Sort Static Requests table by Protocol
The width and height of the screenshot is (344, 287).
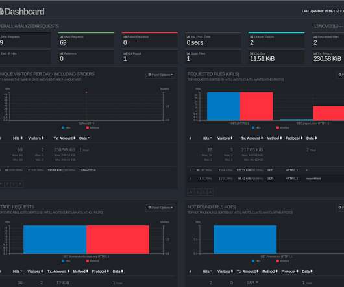pos(101,271)
